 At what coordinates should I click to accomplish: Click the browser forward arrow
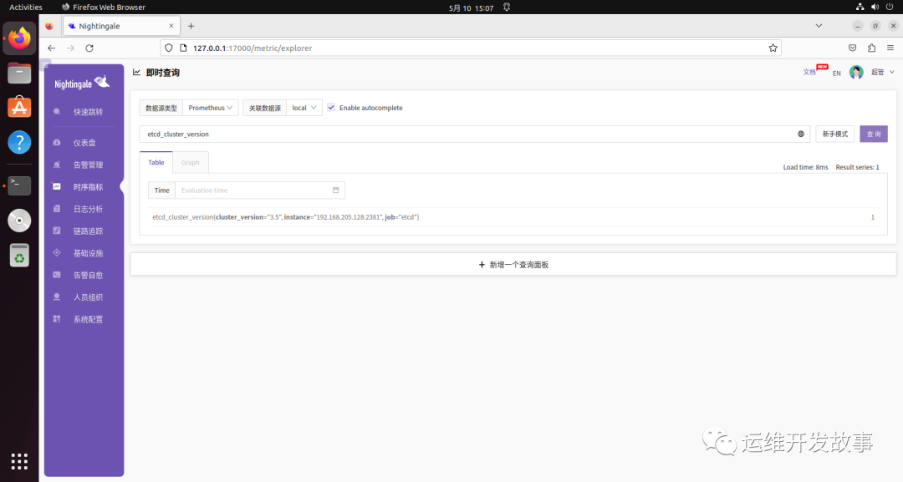click(70, 48)
